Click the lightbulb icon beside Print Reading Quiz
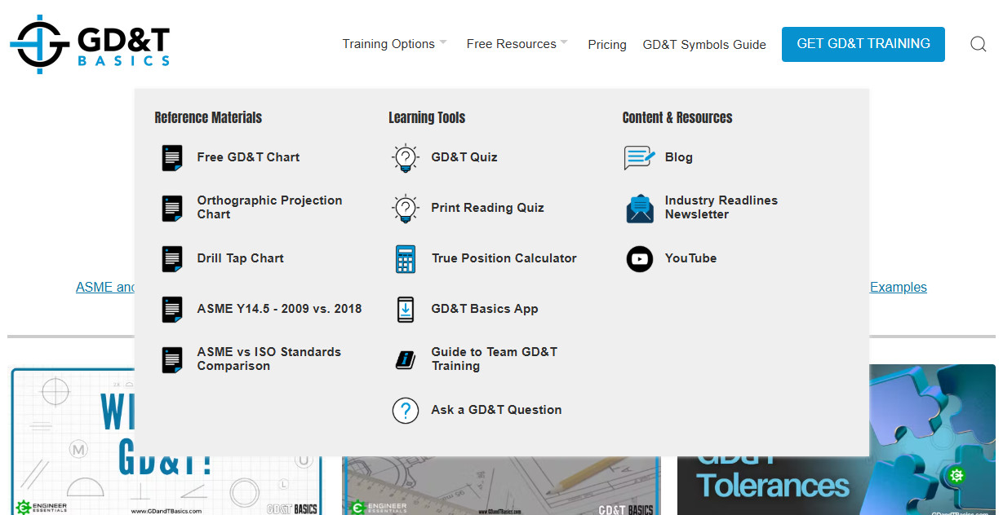The height and width of the screenshot is (515, 1003). 406,208
